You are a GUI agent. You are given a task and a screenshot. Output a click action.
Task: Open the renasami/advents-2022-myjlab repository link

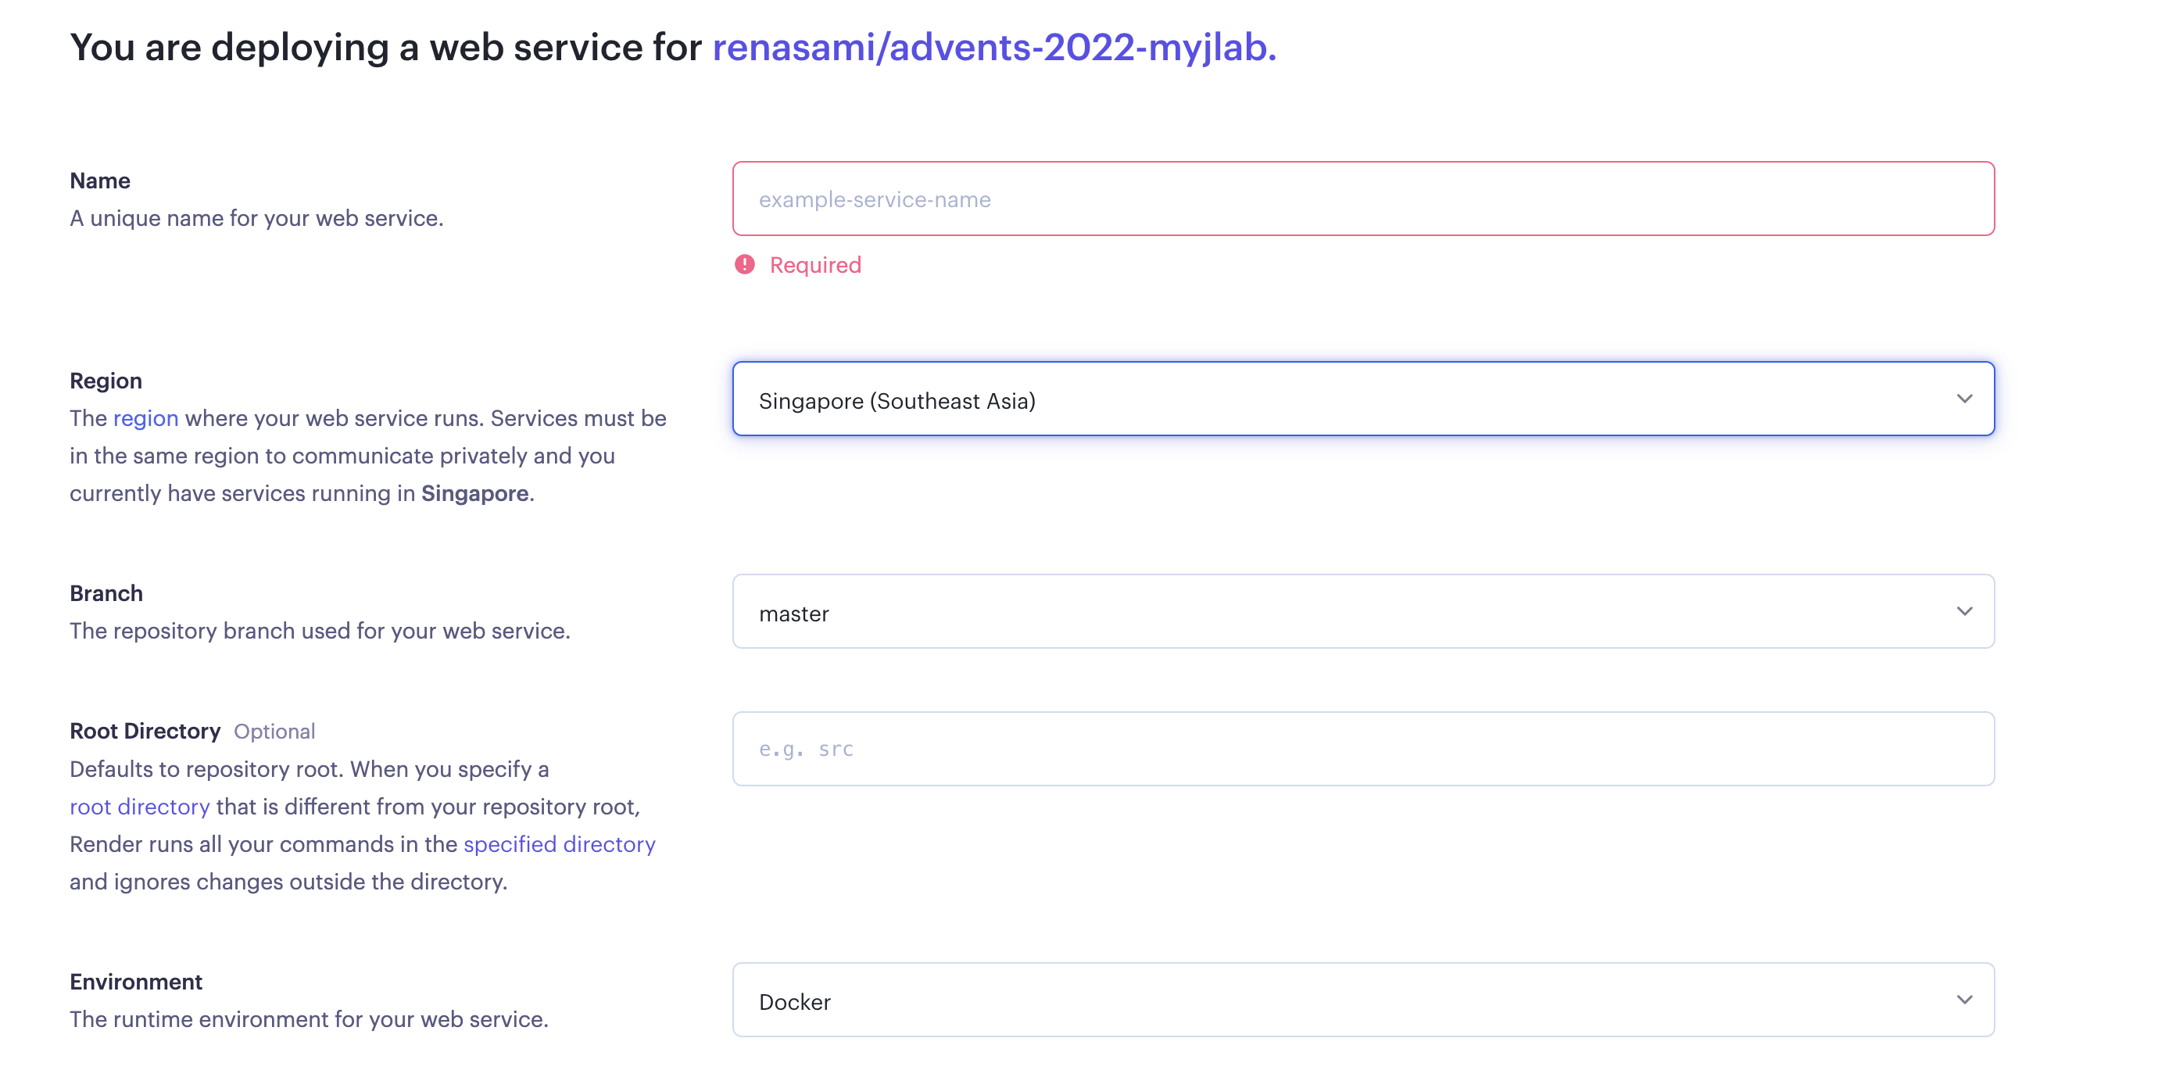coord(993,48)
